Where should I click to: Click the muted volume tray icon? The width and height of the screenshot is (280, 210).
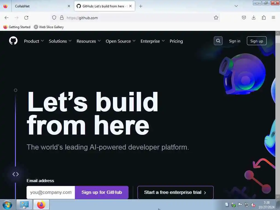[x=253, y=205]
